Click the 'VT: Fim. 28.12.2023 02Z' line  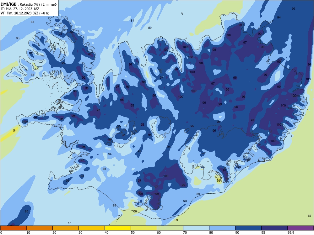(19, 13)
